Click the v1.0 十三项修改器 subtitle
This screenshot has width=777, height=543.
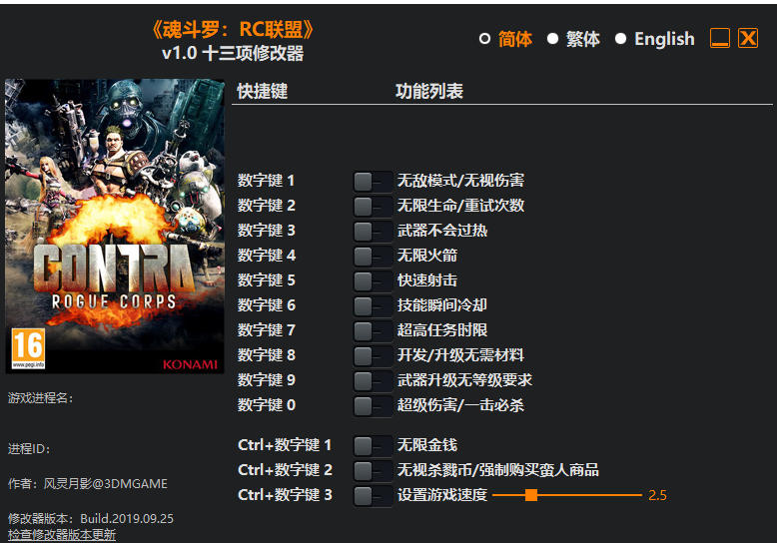233,54
